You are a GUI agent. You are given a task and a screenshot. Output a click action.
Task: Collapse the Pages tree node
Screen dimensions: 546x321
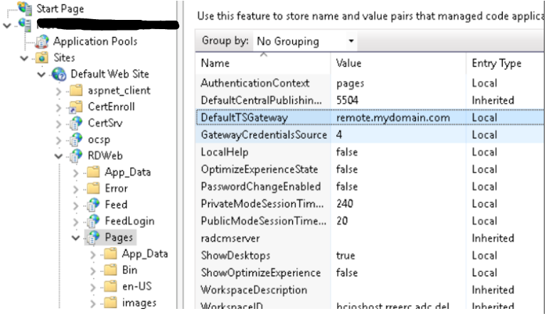[x=75, y=237]
